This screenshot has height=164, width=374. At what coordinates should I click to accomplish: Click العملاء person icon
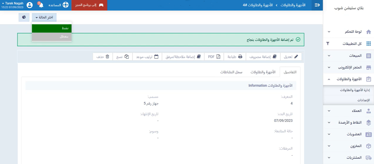[x=368, y=111]
